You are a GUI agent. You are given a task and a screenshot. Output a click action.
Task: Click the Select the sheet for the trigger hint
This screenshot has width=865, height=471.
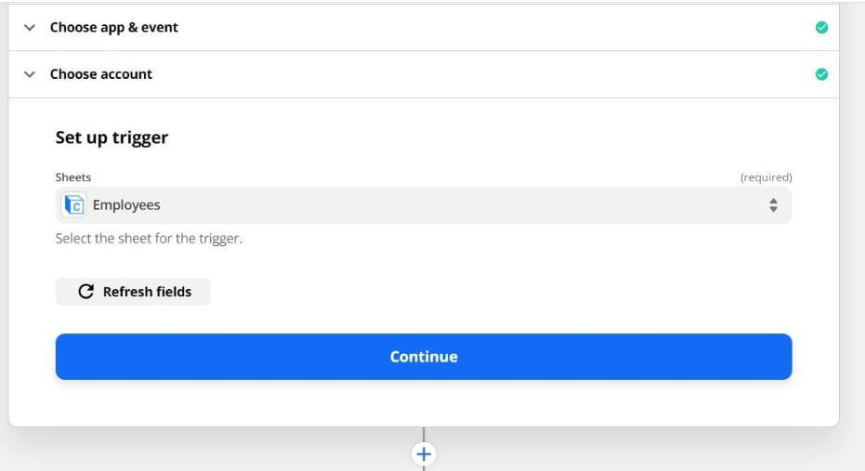(149, 238)
